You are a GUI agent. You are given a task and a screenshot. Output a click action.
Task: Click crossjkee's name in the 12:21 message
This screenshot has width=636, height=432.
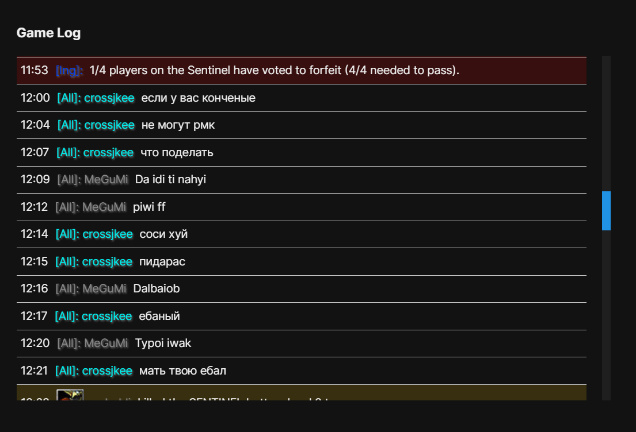107,371
